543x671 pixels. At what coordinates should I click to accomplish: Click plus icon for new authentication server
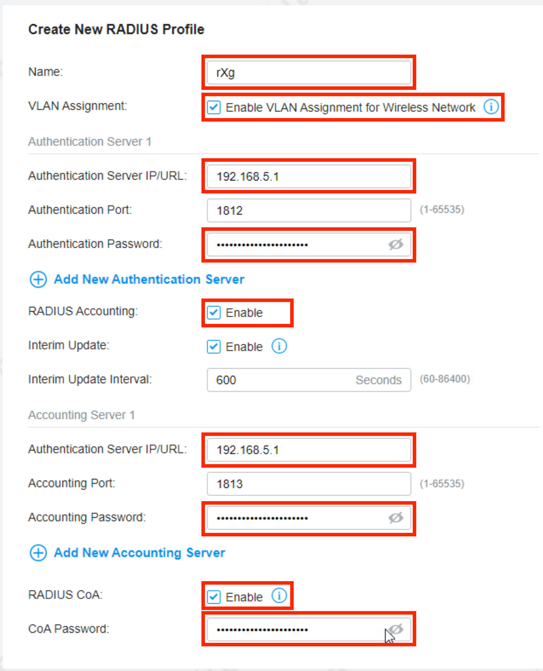tap(38, 279)
